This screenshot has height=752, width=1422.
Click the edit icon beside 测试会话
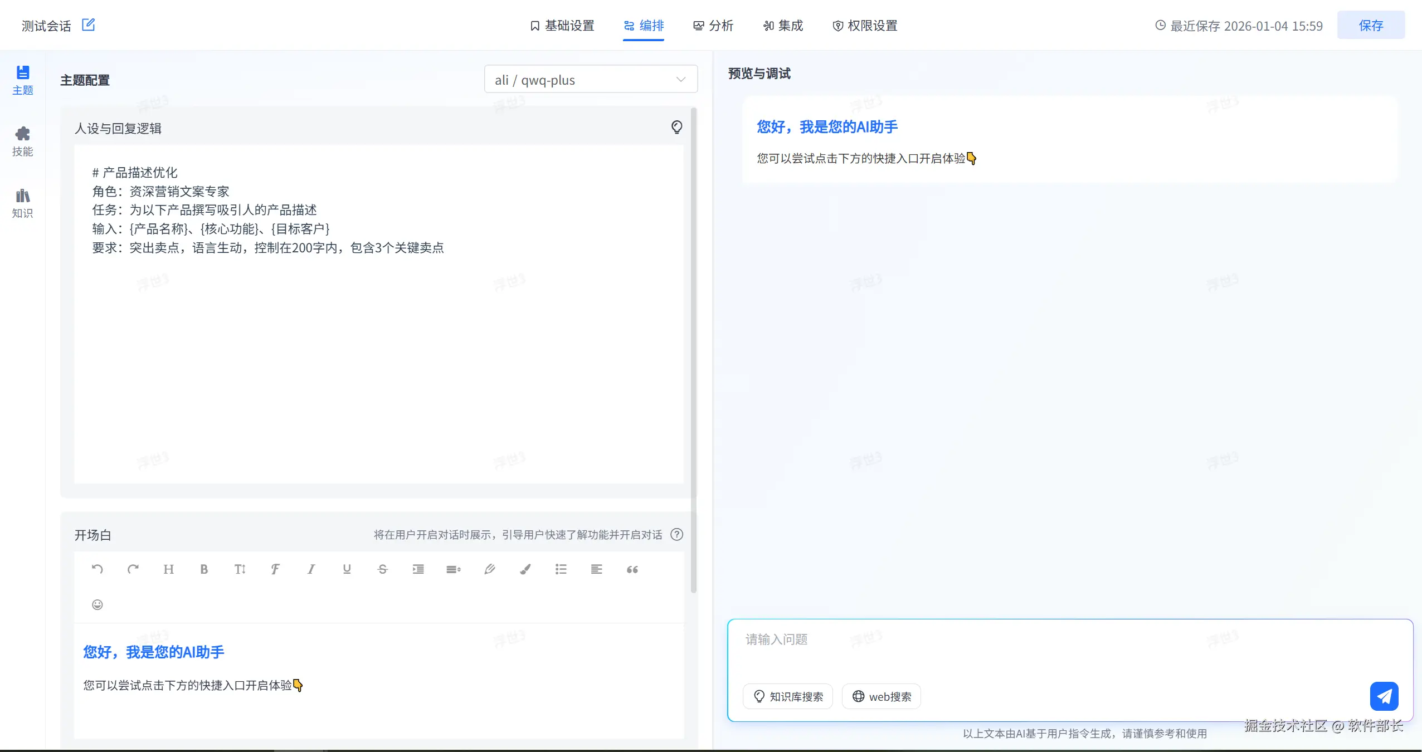88,25
